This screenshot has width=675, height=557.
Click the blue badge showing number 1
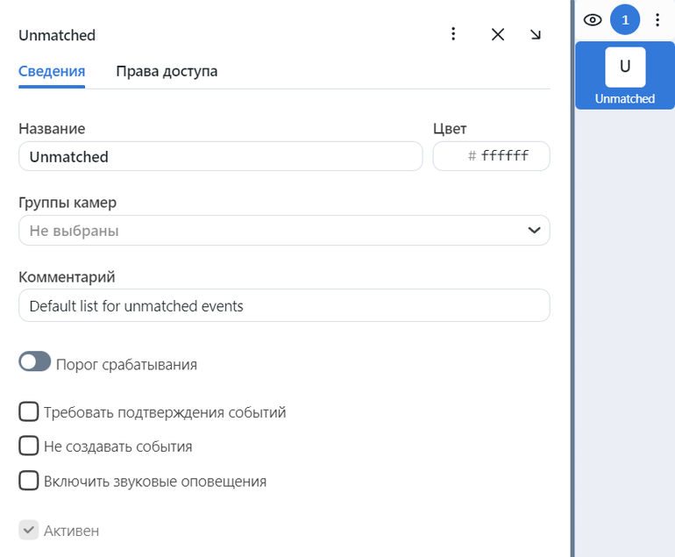pyautogui.click(x=625, y=19)
